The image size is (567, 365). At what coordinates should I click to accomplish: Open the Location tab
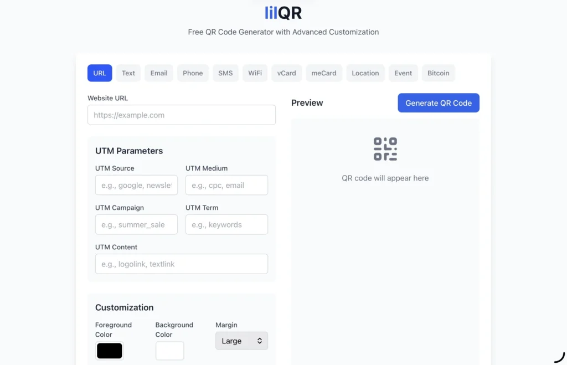[365, 73]
